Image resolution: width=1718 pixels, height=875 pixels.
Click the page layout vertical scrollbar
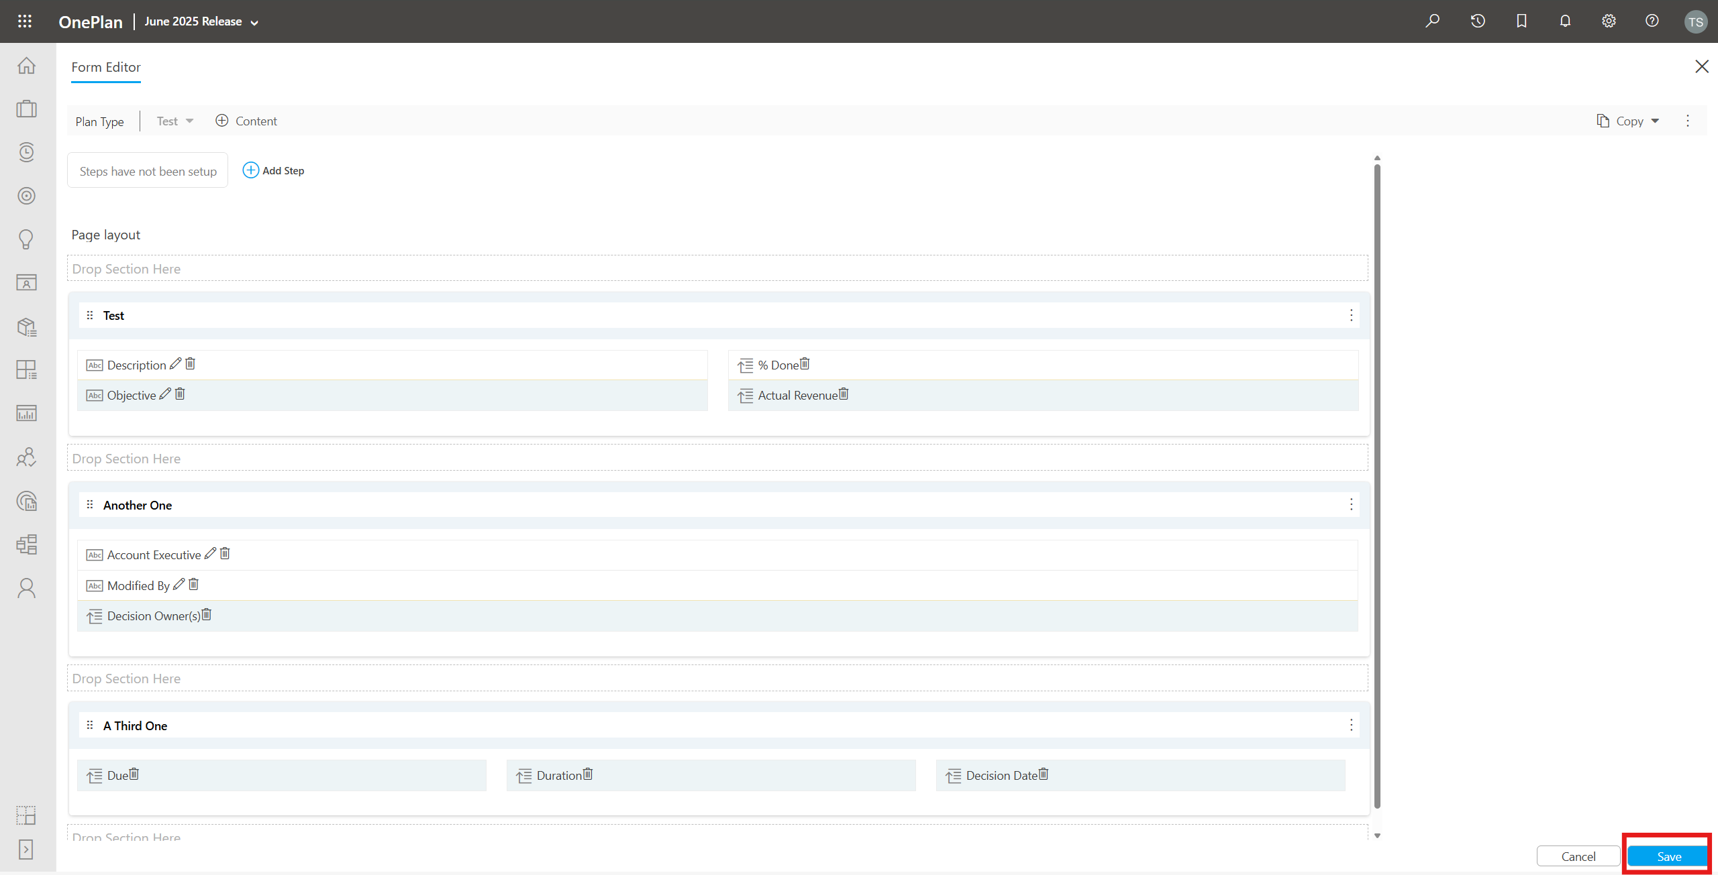tap(1377, 486)
